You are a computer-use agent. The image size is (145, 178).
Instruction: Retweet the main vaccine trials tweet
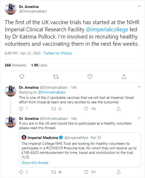coord(56,77)
